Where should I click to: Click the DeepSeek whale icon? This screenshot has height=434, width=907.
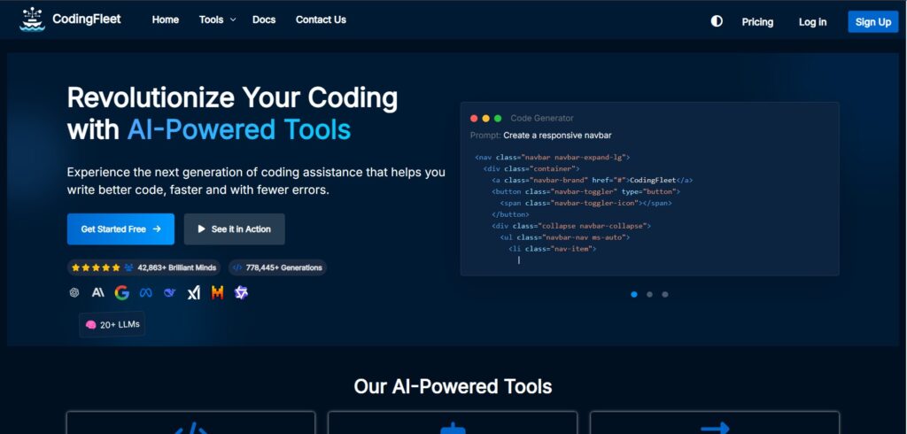(x=169, y=292)
